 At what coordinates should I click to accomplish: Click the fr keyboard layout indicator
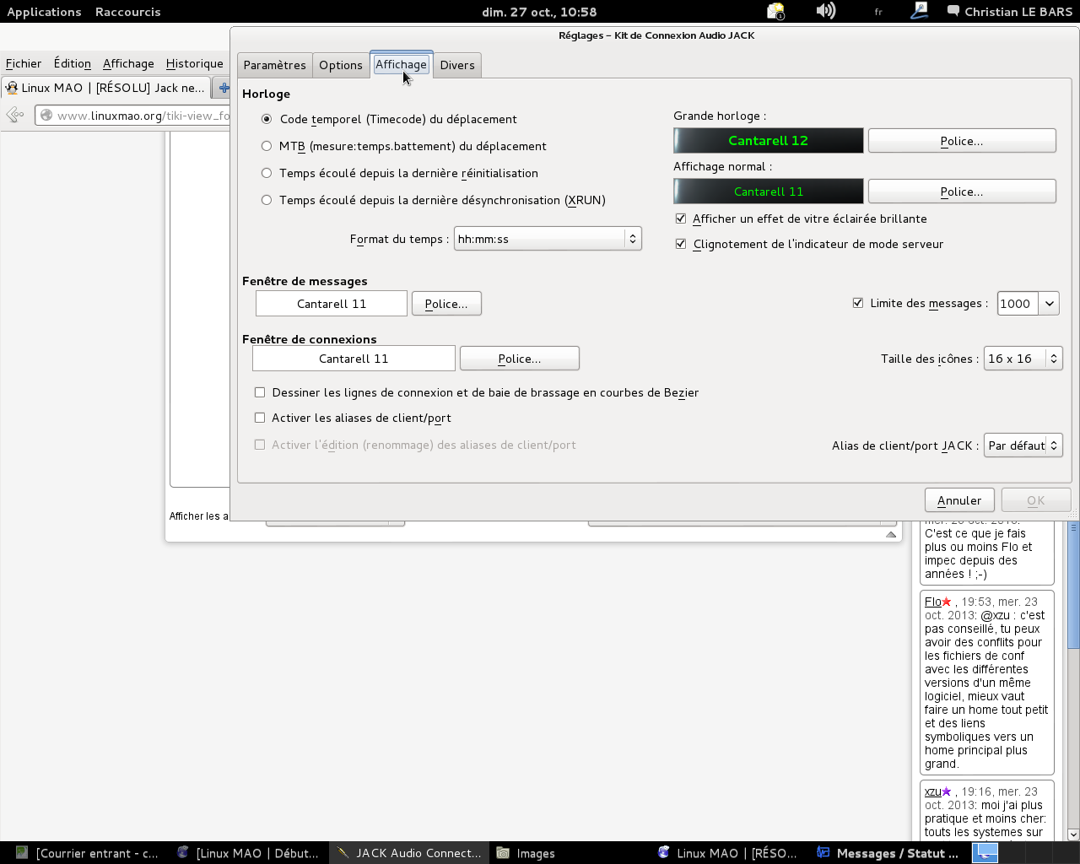(x=878, y=12)
